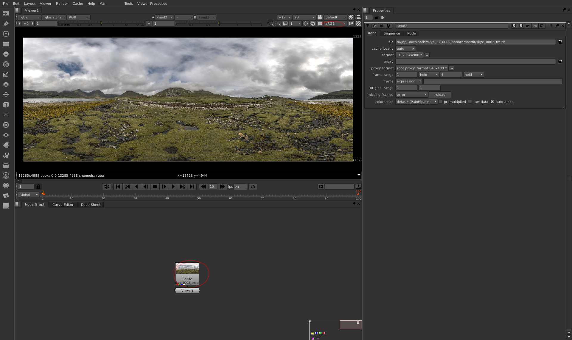Click the fps input field
Viewport: 572px width, 340px height.
click(x=241, y=187)
